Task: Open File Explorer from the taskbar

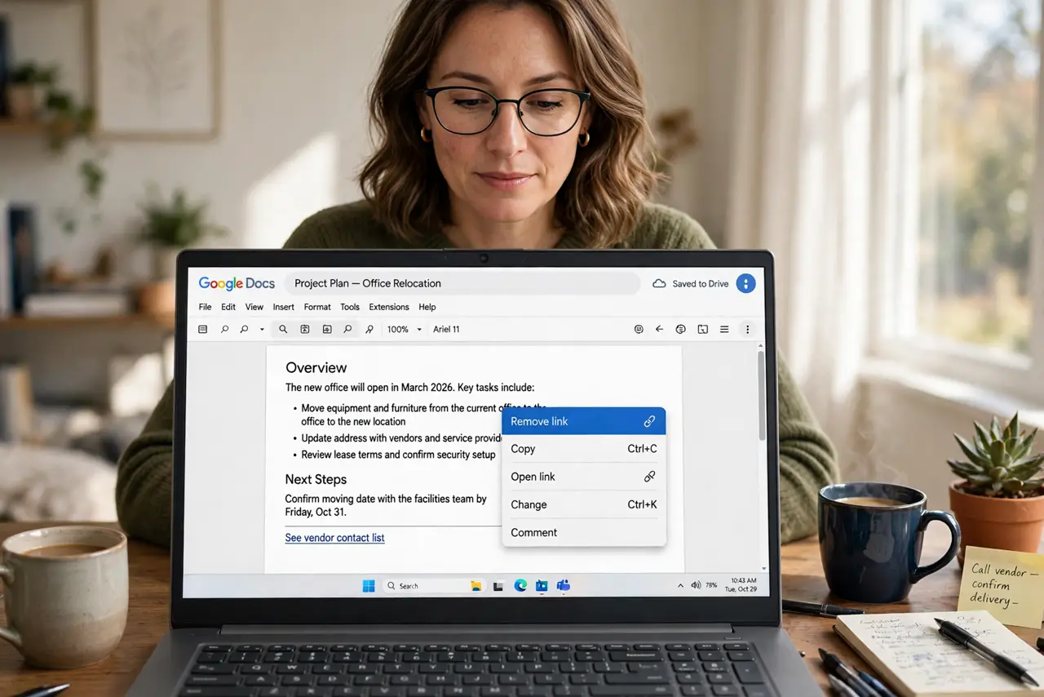Action: pyautogui.click(x=476, y=585)
